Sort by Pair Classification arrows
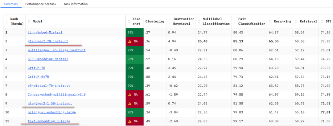Screen dimensions: 333x126 234,22
